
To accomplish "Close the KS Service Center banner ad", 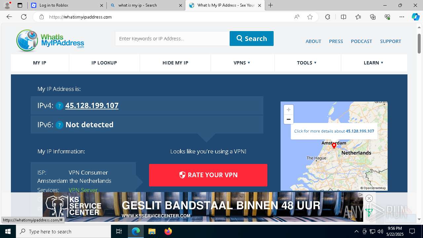I will 369,198.
